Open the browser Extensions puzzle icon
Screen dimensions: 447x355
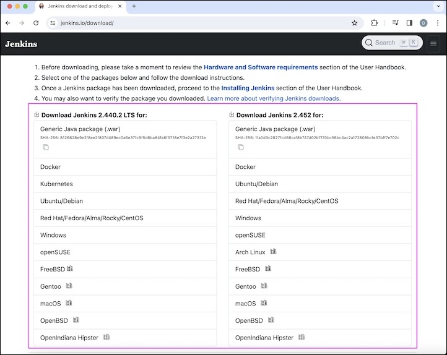(x=375, y=23)
